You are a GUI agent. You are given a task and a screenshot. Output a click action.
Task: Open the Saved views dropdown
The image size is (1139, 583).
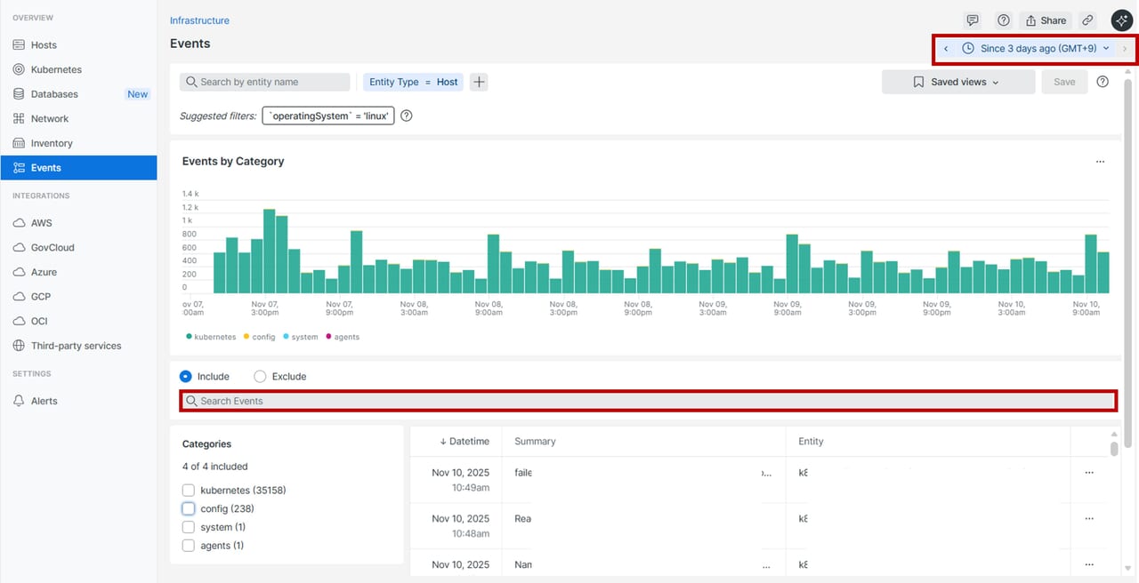click(957, 82)
